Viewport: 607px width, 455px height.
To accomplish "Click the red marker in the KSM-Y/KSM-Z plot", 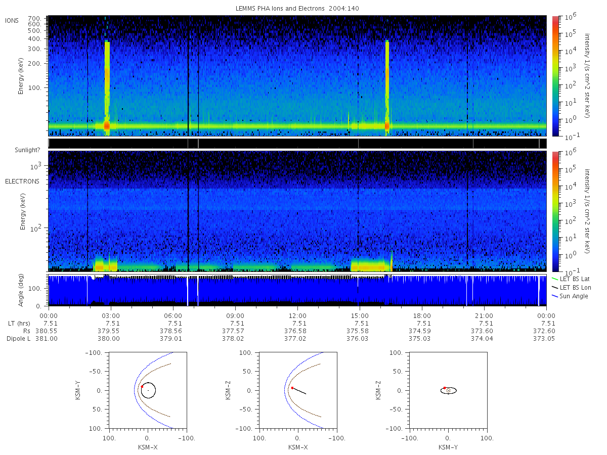I will click(445, 388).
